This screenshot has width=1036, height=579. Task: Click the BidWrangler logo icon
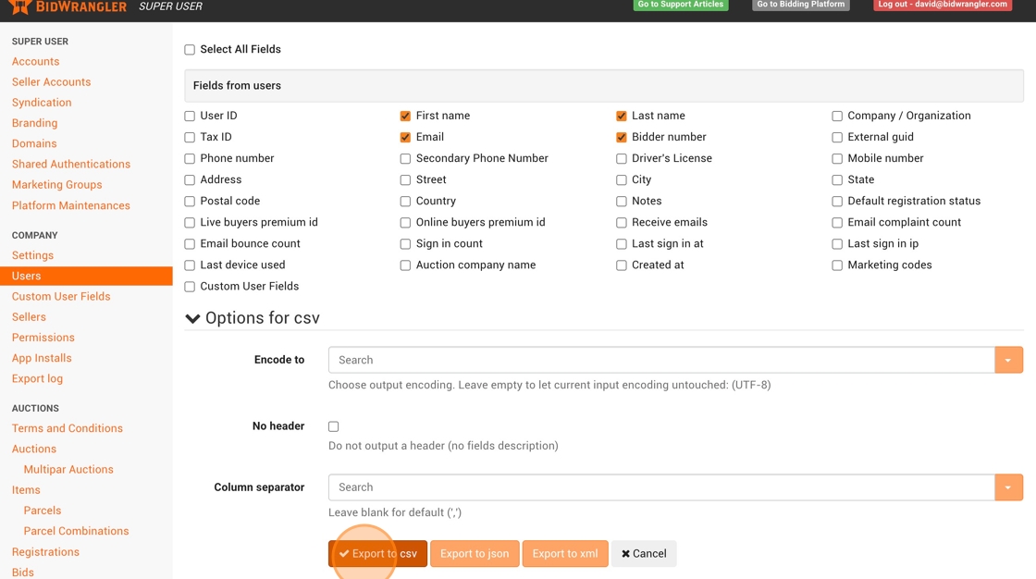[19, 6]
